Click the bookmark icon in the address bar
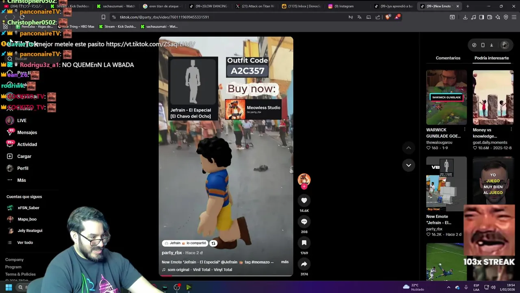This screenshot has height=293, width=520. click(103, 17)
